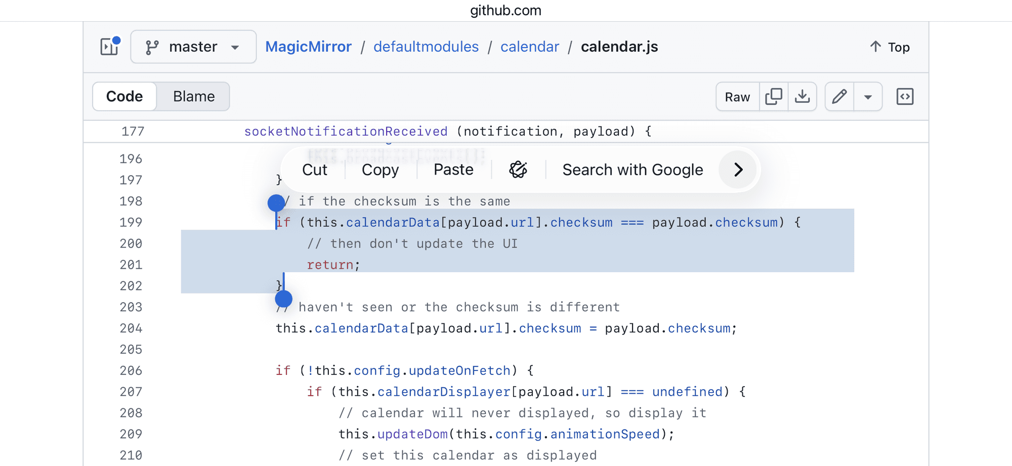Image resolution: width=1012 pixels, height=466 pixels.
Task: Click comment 'haven't seen or the checksum is different'
Action: pyautogui.click(x=448, y=307)
